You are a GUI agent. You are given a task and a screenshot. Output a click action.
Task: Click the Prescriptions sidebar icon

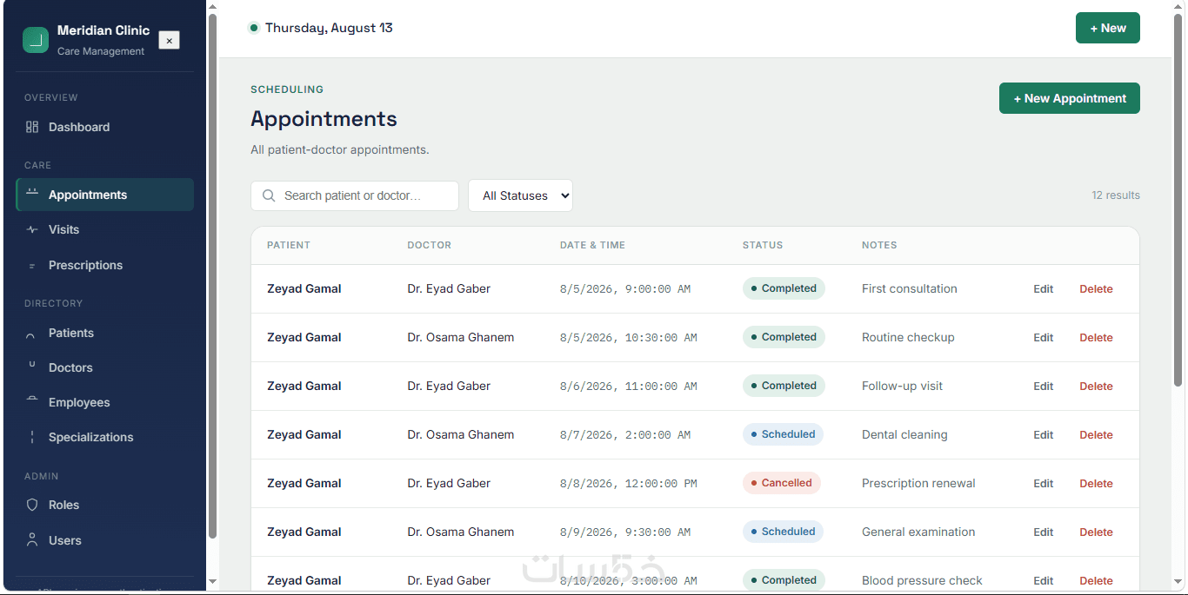(32, 265)
